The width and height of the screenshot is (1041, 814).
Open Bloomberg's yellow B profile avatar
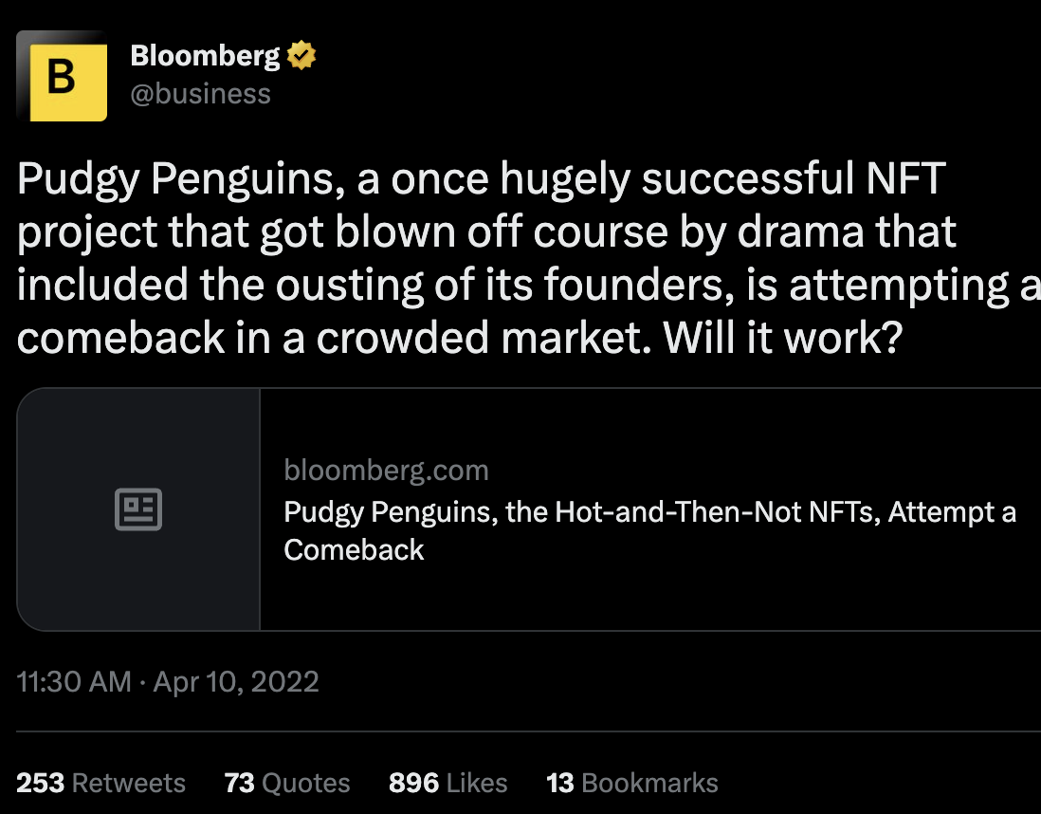[62, 77]
